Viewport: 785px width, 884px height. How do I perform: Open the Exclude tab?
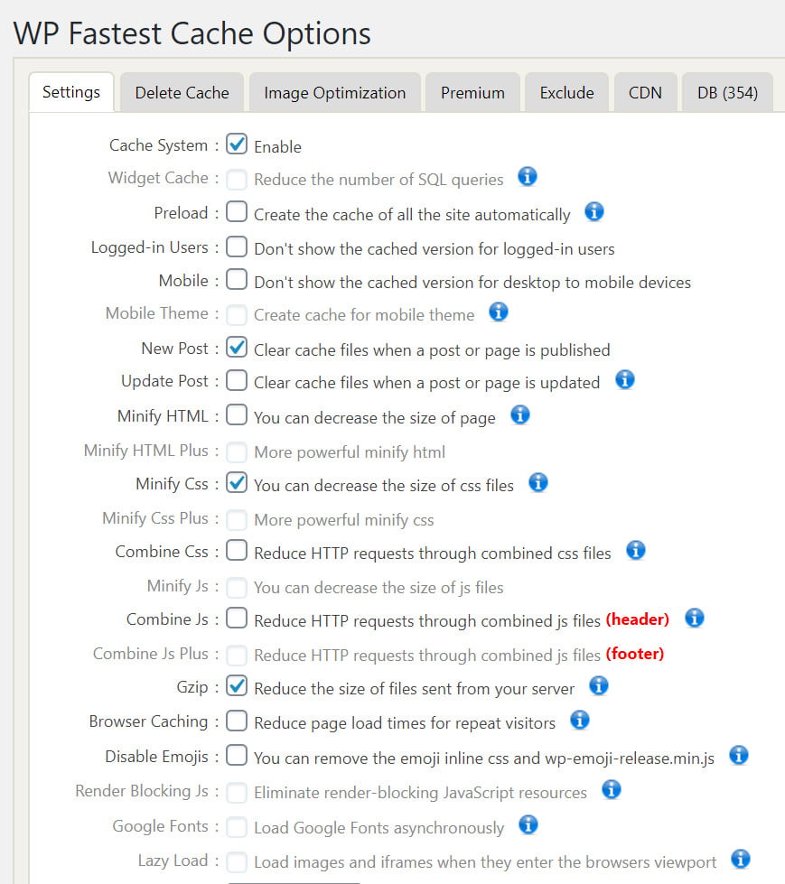[x=566, y=92]
